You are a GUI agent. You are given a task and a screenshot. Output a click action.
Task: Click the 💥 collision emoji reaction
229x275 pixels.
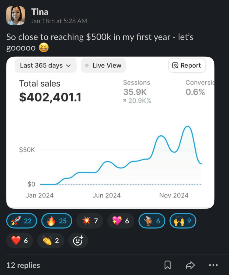click(x=90, y=221)
